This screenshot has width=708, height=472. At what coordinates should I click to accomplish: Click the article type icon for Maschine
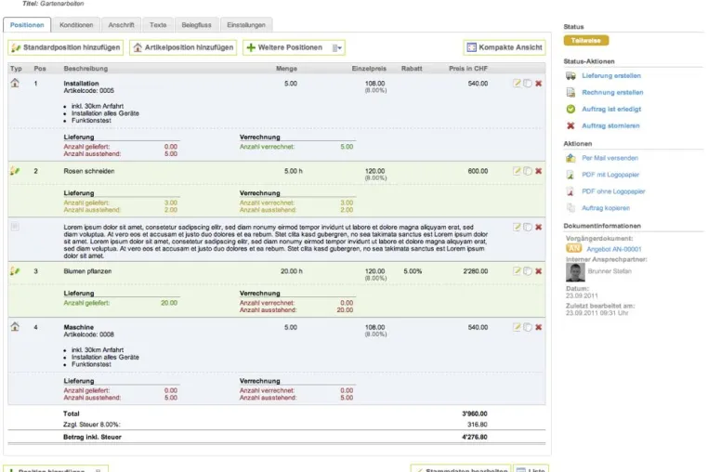click(x=15, y=326)
